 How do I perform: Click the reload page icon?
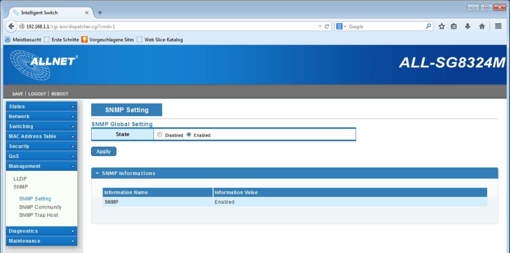pos(327,26)
